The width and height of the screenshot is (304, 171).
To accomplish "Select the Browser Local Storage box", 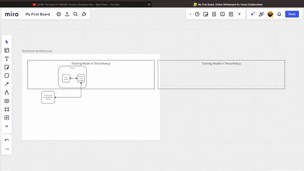I will (81, 78).
